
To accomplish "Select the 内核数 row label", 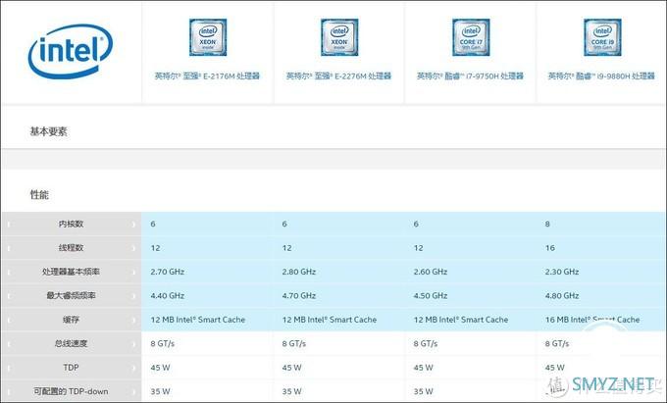I will (71, 224).
